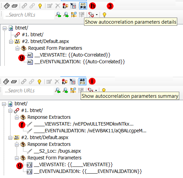Click the delete X icon in lower toolbar
183x178 pixels.
tap(57, 82)
